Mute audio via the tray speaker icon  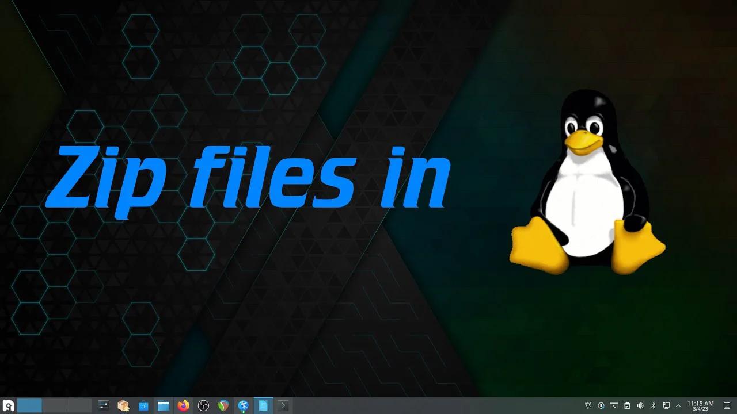(x=640, y=405)
